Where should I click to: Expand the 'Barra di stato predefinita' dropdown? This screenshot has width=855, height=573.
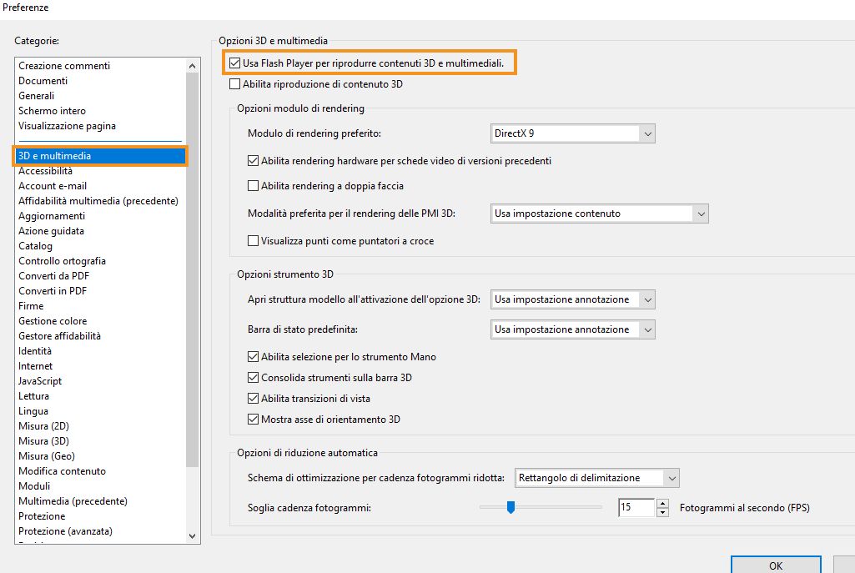pyautogui.click(x=648, y=329)
